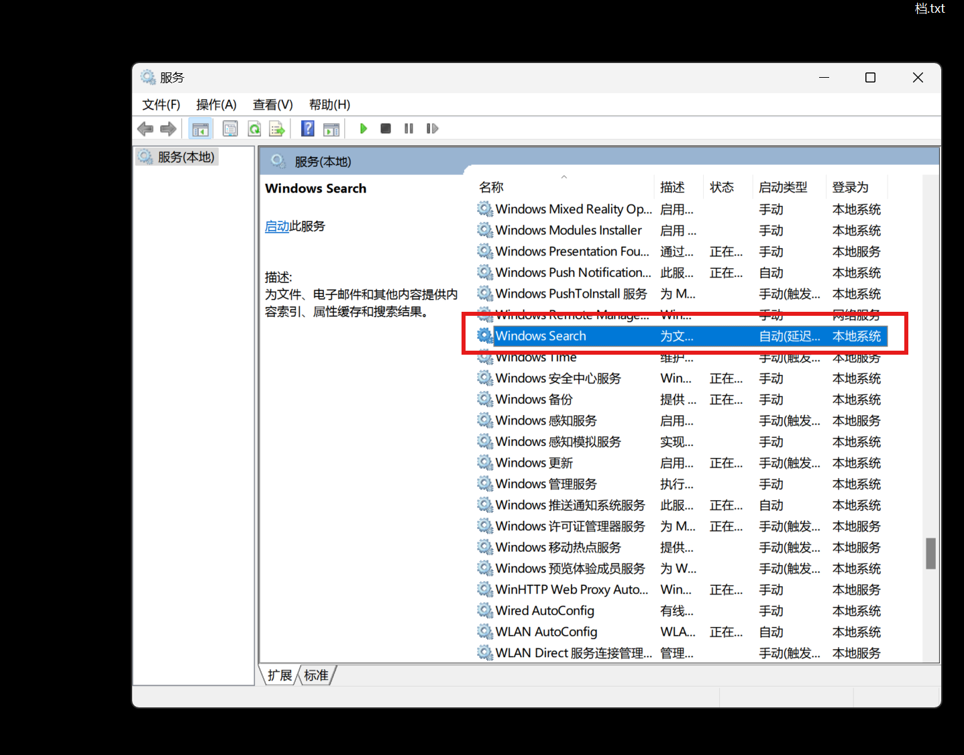The width and height of the screenshot is (964, 755).
Task: Open the Properties toolbar icon
Action: point(230,129)
